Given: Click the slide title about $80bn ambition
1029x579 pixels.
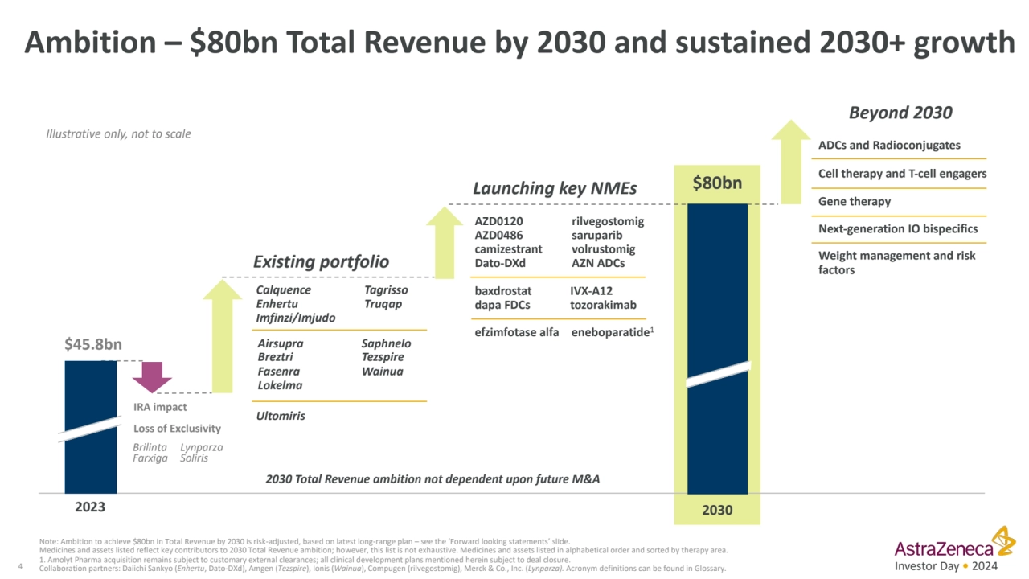Looking at the screenshot, I should pyautogui.click(x=519, y=43).
